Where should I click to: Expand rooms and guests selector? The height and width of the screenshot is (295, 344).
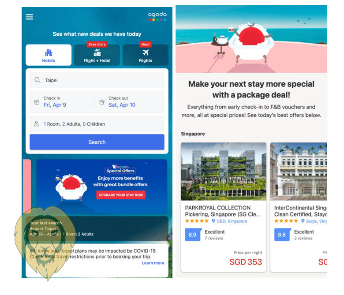click(x=97, y=124)
